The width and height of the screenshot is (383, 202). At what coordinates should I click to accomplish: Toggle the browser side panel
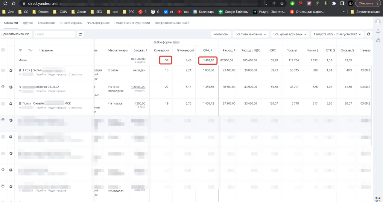tap(342, 4)
